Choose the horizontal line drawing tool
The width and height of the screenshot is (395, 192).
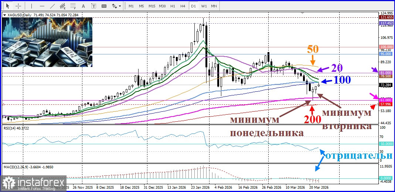tap(42, 6)
